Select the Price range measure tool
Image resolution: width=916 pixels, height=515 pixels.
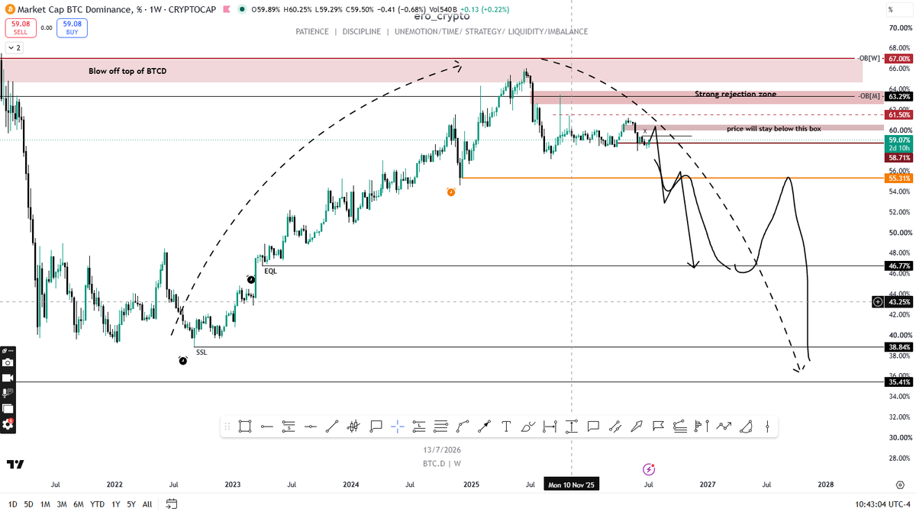pos(572,426)
